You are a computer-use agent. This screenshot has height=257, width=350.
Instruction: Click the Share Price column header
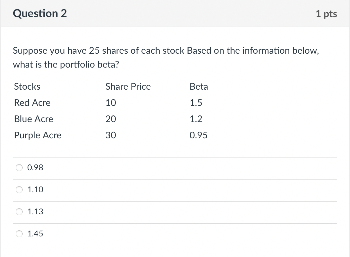[128, 86]
